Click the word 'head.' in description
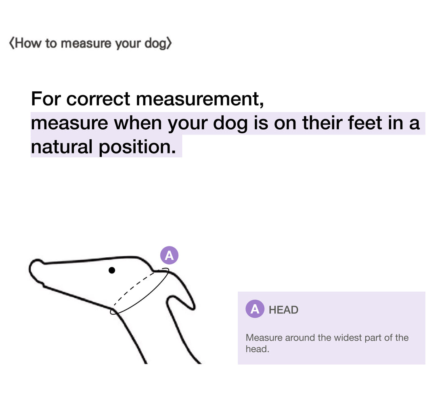Screen dimensions: 440x410 (257, 349)
